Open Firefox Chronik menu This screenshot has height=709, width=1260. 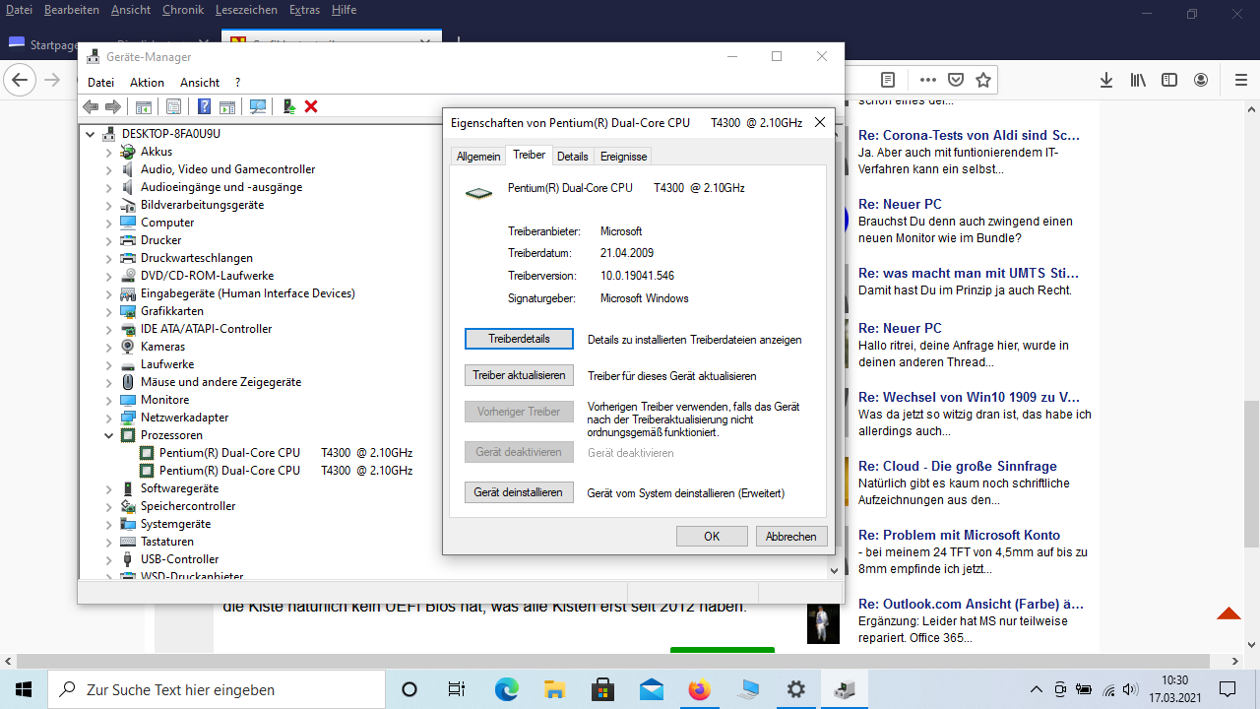pyautogui.click(x=183, y=10)
